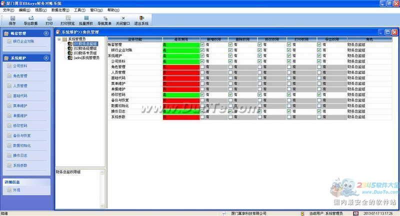Image resolution: width=400 pixels, height=216 pixels.
Task: Click the 业务功能 column header
Action: click(135, 39)
